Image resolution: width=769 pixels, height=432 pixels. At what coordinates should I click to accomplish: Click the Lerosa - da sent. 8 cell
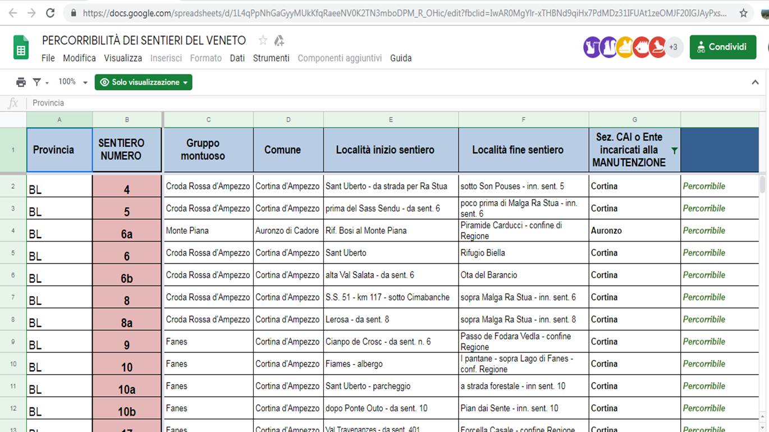(391, 320)
